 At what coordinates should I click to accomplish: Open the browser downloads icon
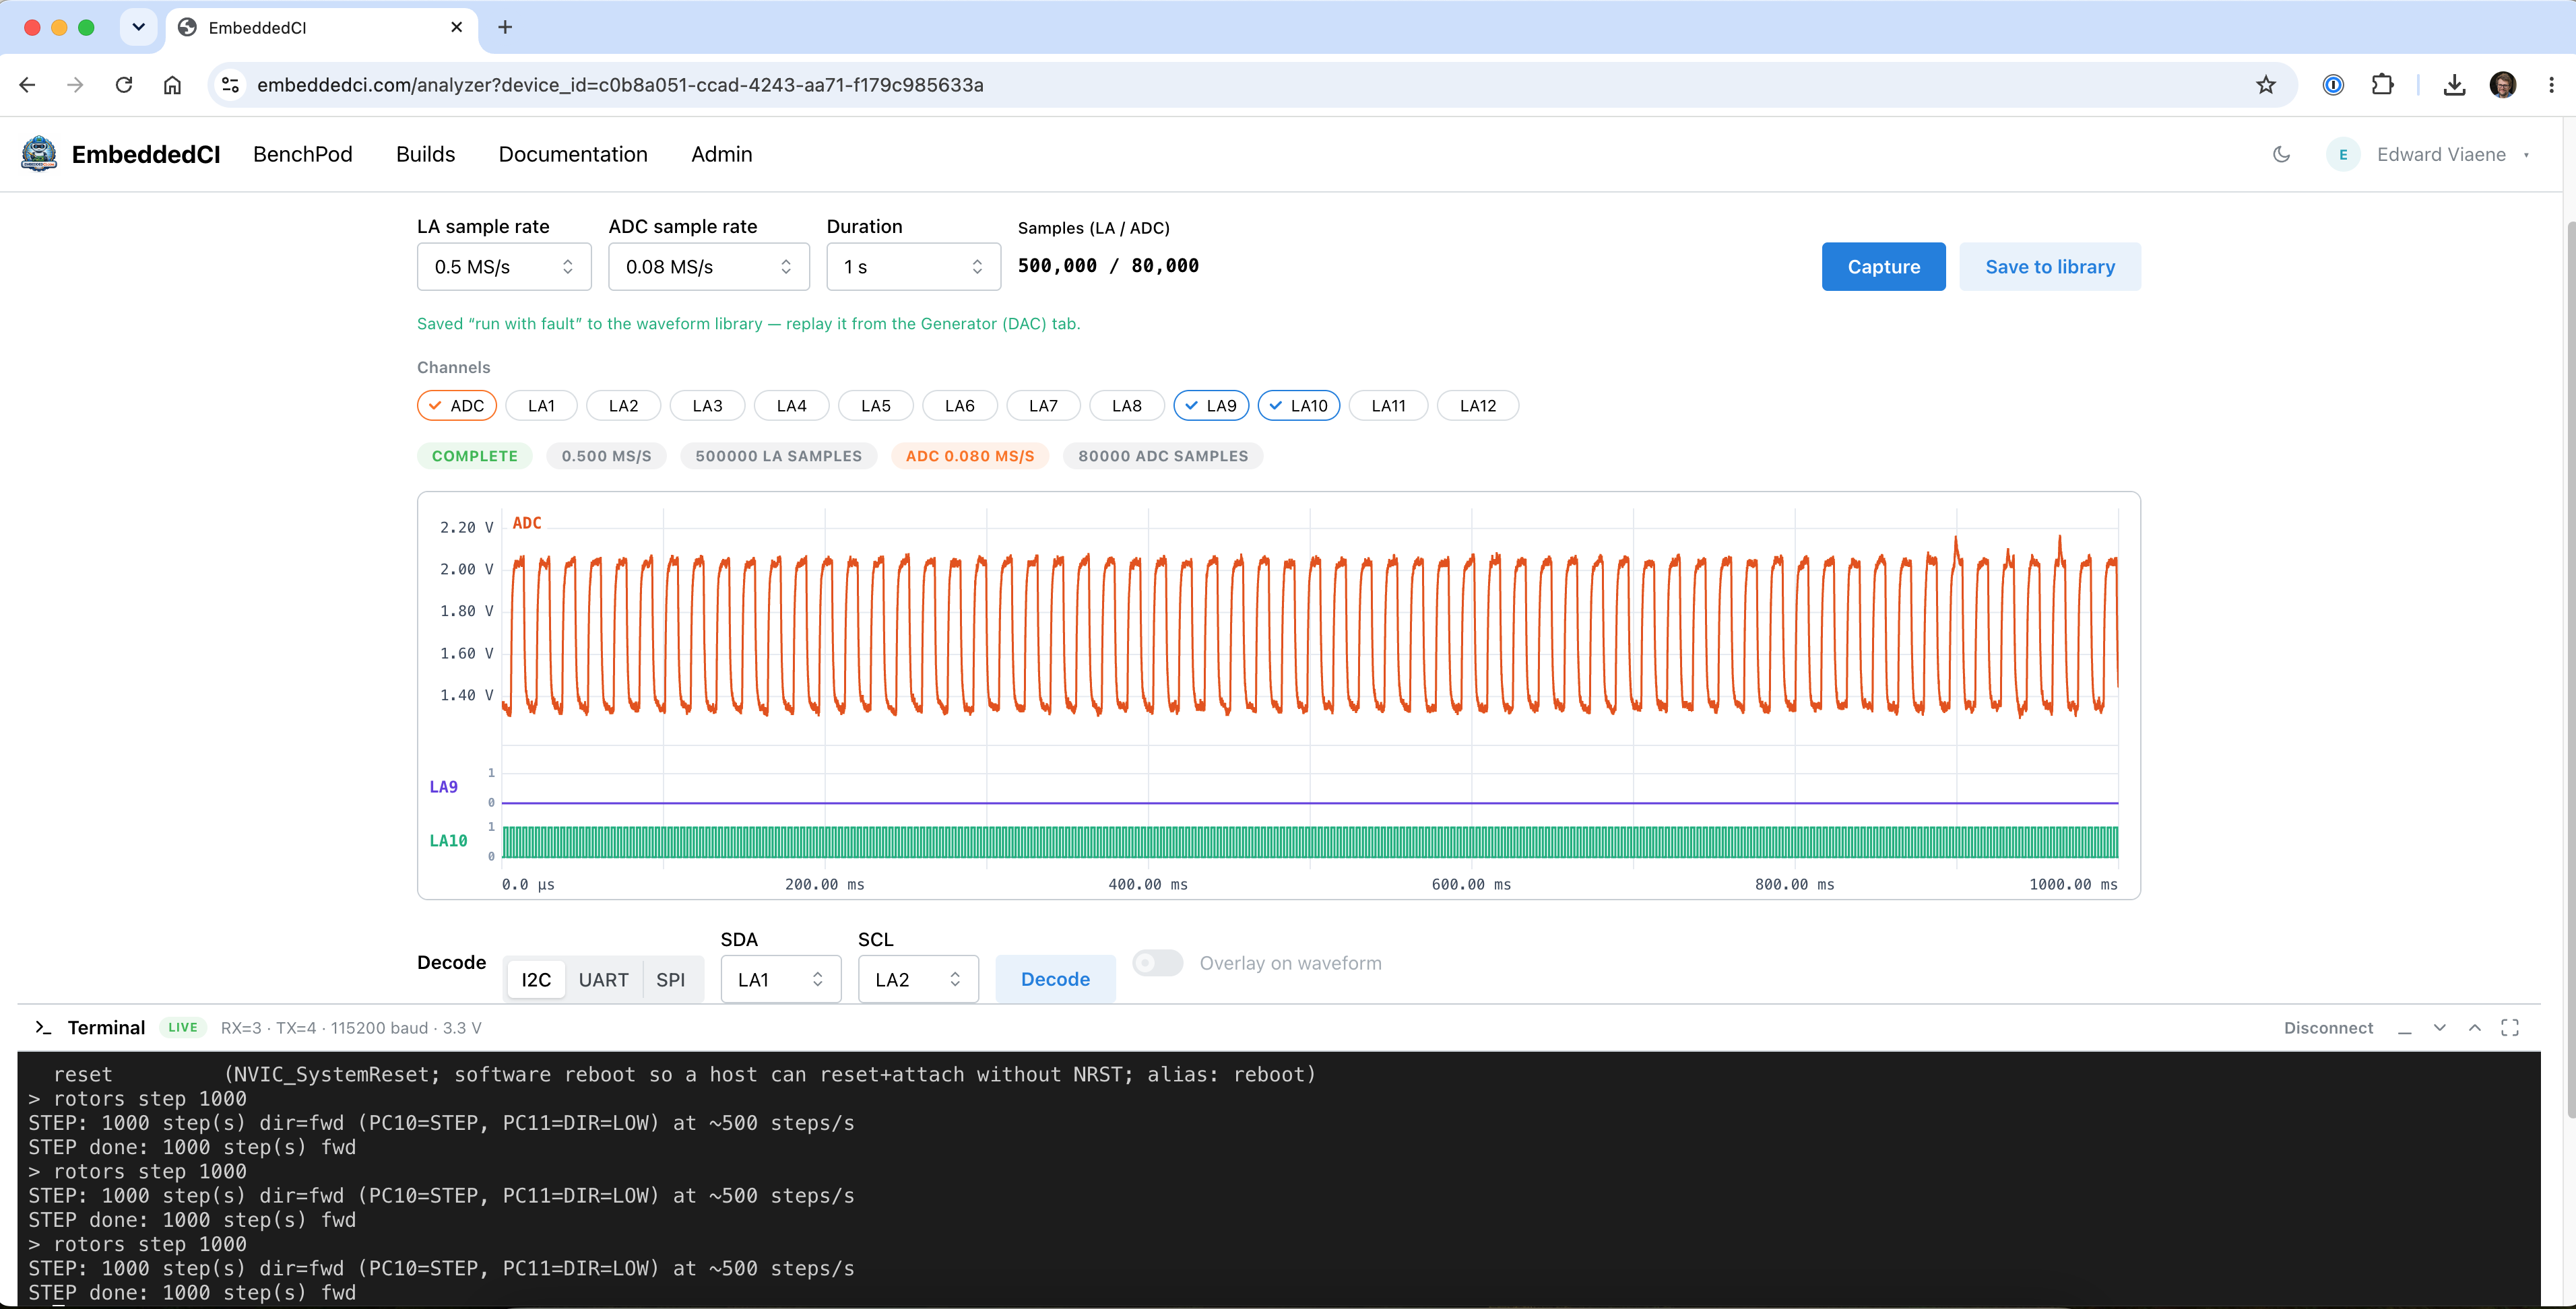[2454, 85]
